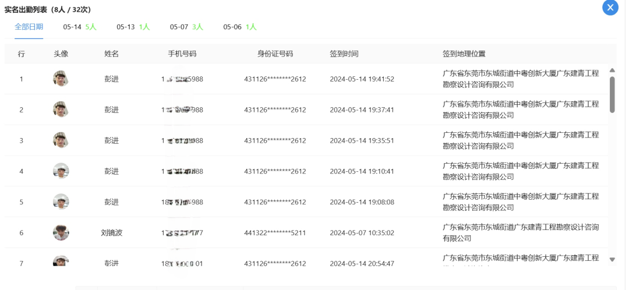Image resolution: width=629 pixels, height=290 pixels.
Task: Click the location text in row 1
Action: pyautogui.click(x=521, y=79)
